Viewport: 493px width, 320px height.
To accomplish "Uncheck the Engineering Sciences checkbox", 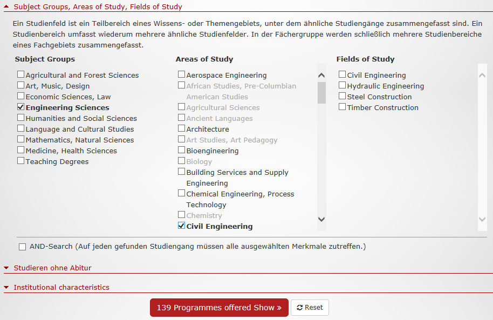I will pyautogui.click(x=20, y=107).
